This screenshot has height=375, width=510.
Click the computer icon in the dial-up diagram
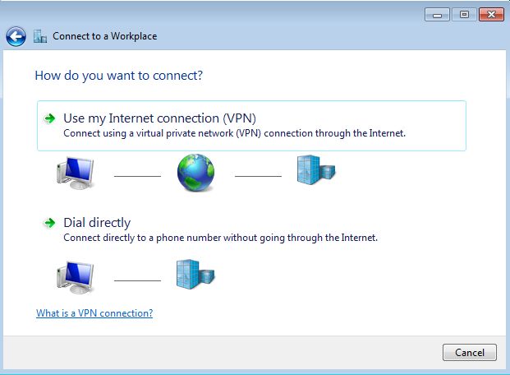coord(76,277)
